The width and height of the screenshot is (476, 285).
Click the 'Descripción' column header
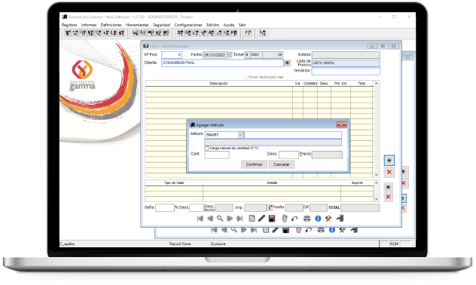click(218, 83)
